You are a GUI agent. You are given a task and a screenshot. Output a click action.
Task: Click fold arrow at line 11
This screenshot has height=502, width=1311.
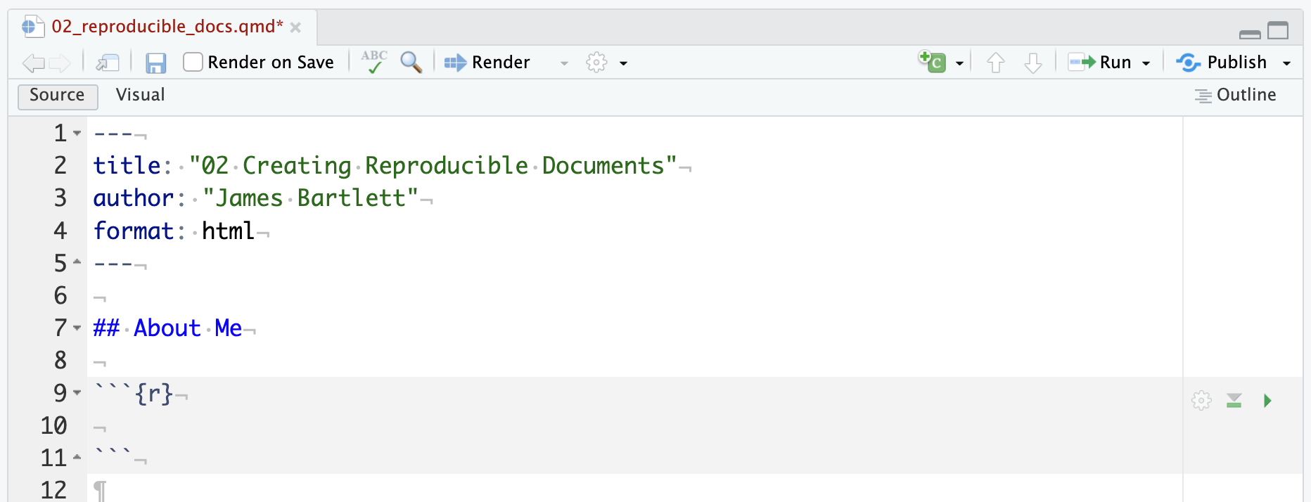tap(77, 458)
